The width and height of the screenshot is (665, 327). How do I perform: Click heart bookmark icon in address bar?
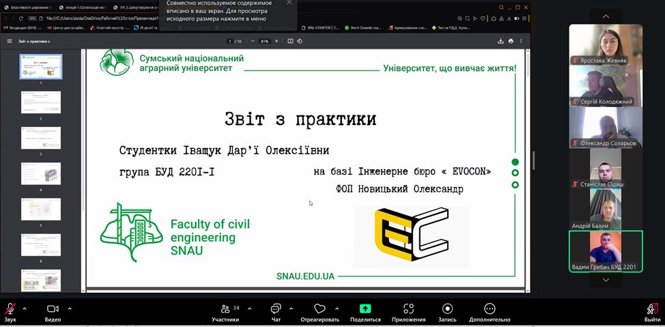pyautogui.click(x=483, y=18)
